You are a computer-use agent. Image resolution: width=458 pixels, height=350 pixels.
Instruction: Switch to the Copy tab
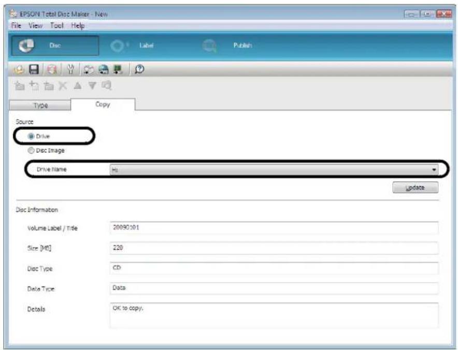click(103, 104)
